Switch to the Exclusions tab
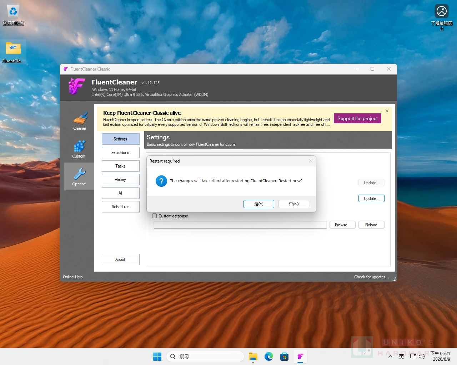This screenshot has width=457, height=365. [x=121, y=153]
